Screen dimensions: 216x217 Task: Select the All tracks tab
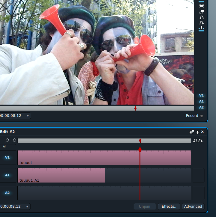5,147
